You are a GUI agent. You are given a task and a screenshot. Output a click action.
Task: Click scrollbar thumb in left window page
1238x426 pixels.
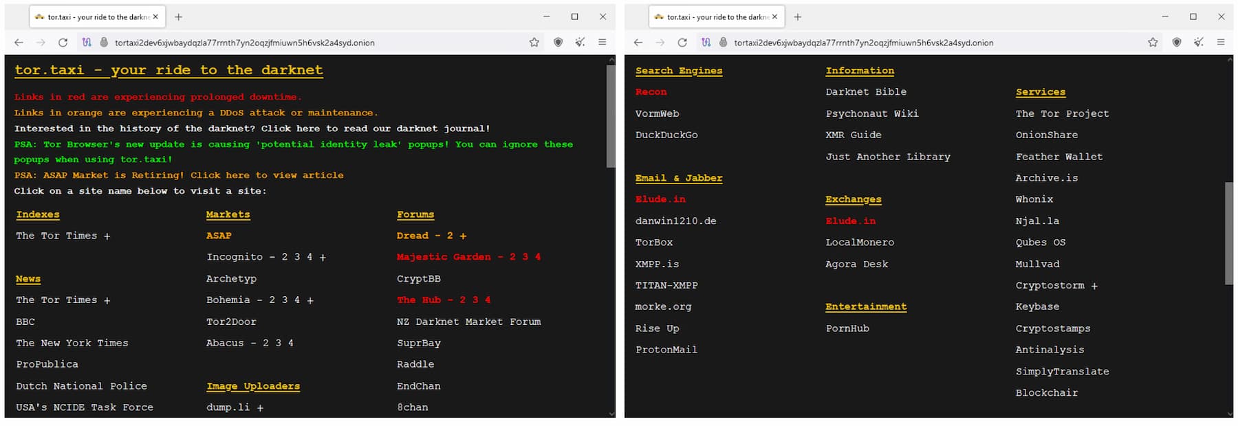coord(611,115)
